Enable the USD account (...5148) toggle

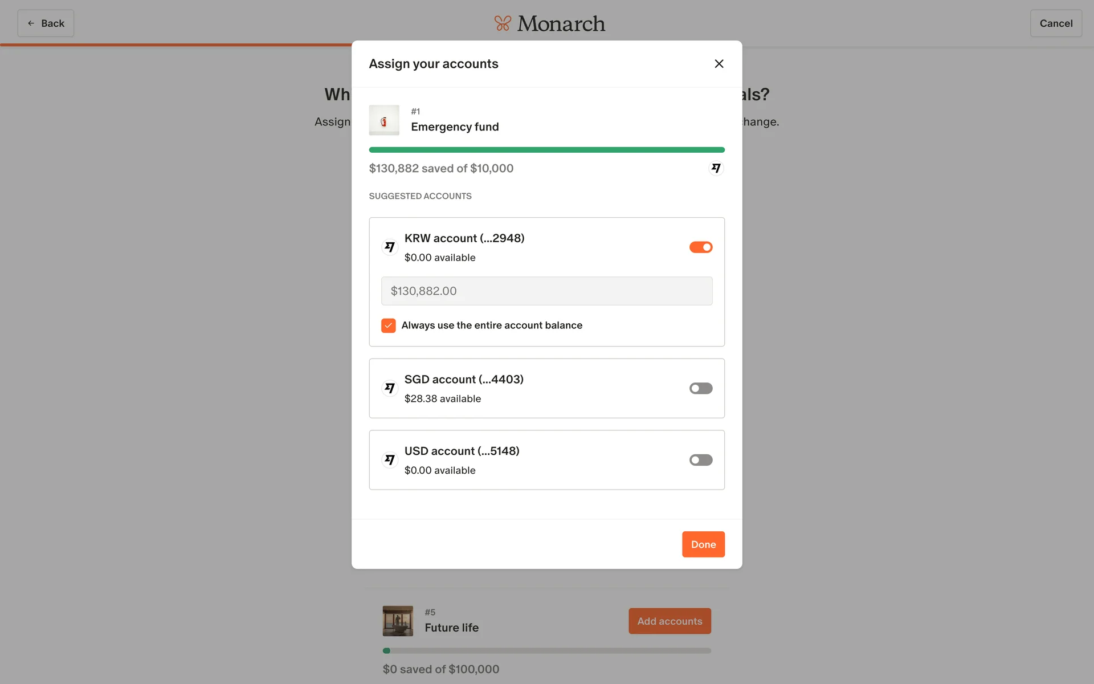pyautogui.click(x=700, y=460)
